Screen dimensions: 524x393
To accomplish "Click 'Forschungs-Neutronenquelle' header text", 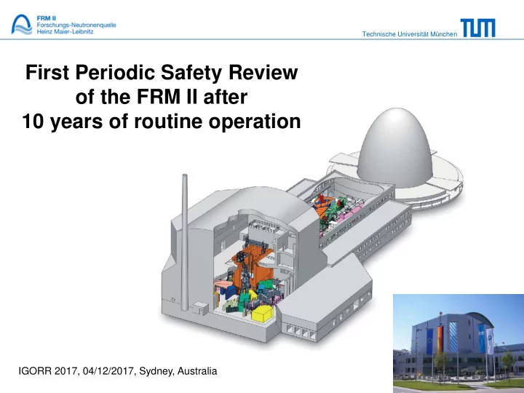I will pyautogui.click(x=76, y=25).
